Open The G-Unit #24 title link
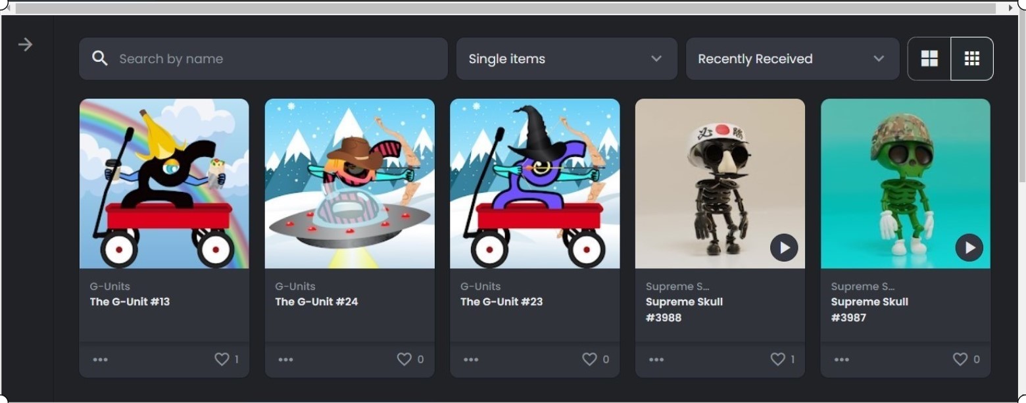The height and width of the screenshot is (403, 1026). point(316,302)
